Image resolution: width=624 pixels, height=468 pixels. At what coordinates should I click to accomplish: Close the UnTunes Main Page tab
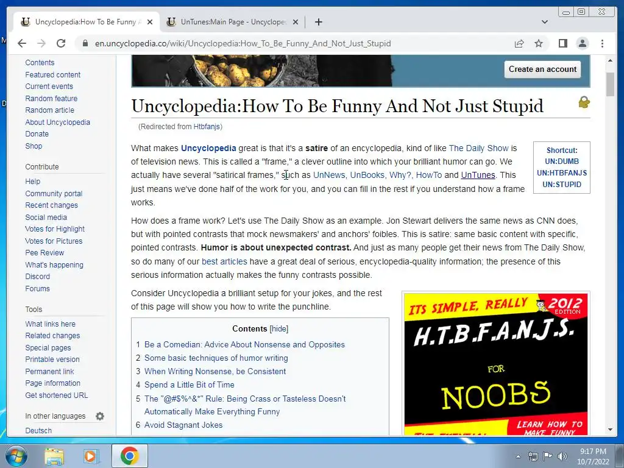(296, 22)
